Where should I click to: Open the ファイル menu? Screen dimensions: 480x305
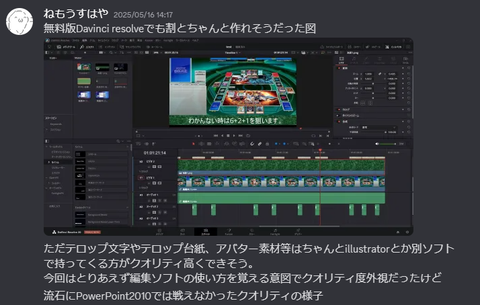[75, 40]
